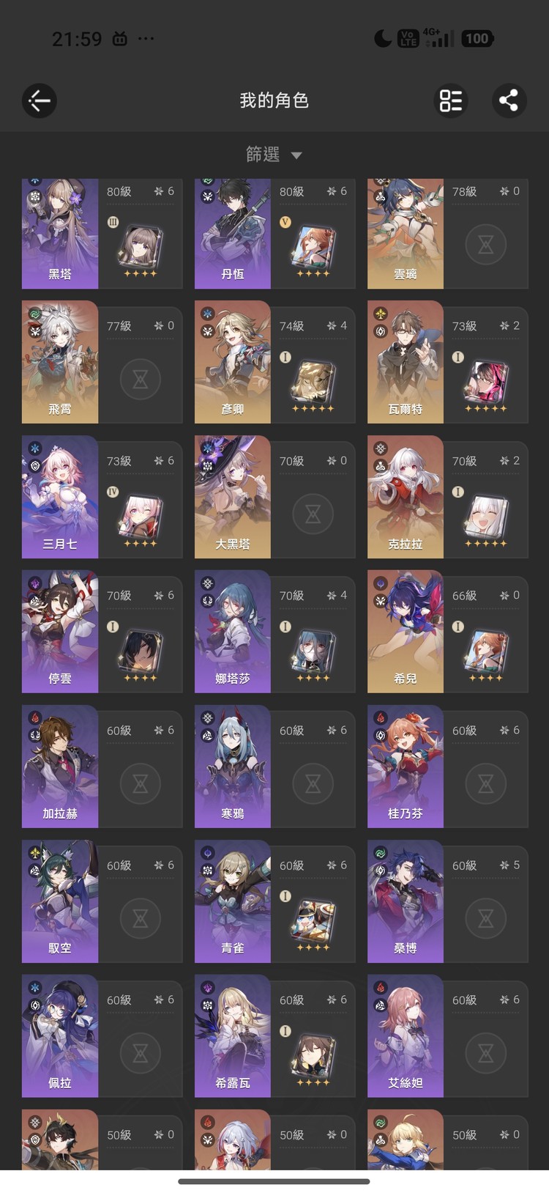Tap the back arrow icon
Screen dimensions: 549x1193
click(40, 100)
